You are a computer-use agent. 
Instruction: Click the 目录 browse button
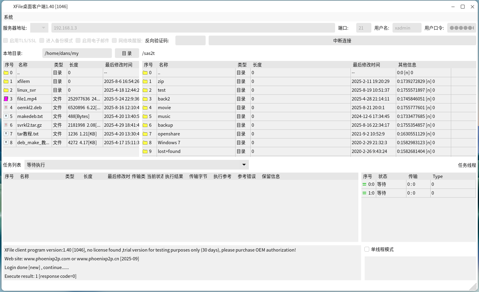coord(127,53)
